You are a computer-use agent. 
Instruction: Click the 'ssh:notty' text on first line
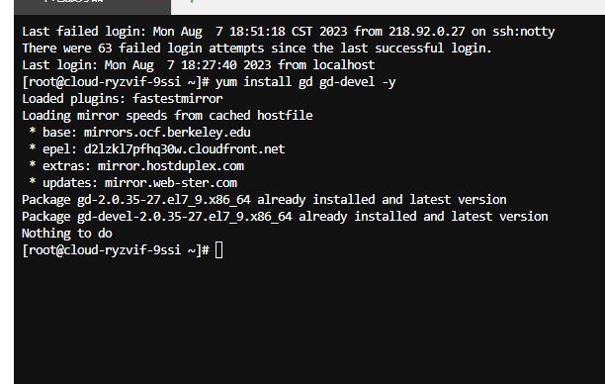pyautogui.click(x=524, y=32)
